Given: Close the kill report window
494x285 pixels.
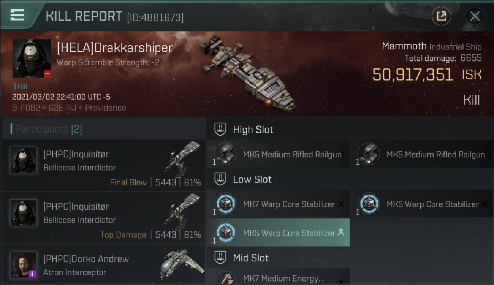Looking at the screenshot, I should tap(475, 16).
